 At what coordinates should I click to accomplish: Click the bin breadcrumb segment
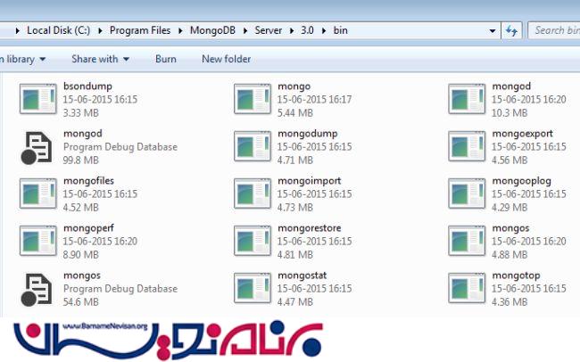(x=340, y=30)
